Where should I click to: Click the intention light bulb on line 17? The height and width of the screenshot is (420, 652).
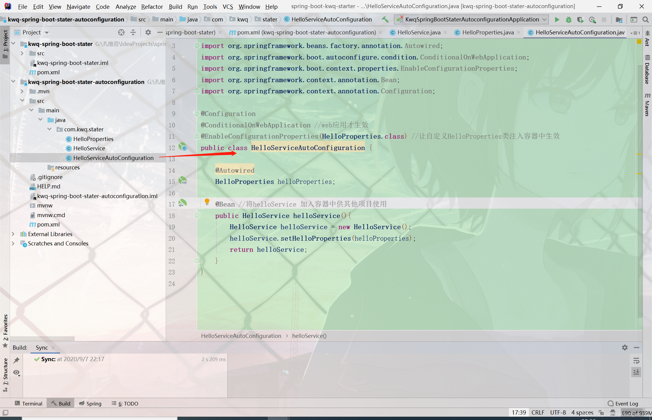coord(207,201)
